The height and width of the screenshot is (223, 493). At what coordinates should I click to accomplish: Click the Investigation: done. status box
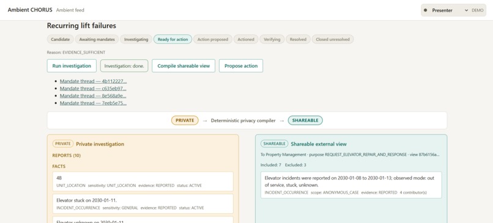[124, 66]
